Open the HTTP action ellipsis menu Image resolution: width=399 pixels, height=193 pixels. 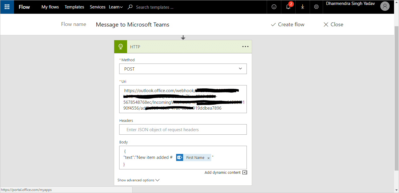pos(245,47)
